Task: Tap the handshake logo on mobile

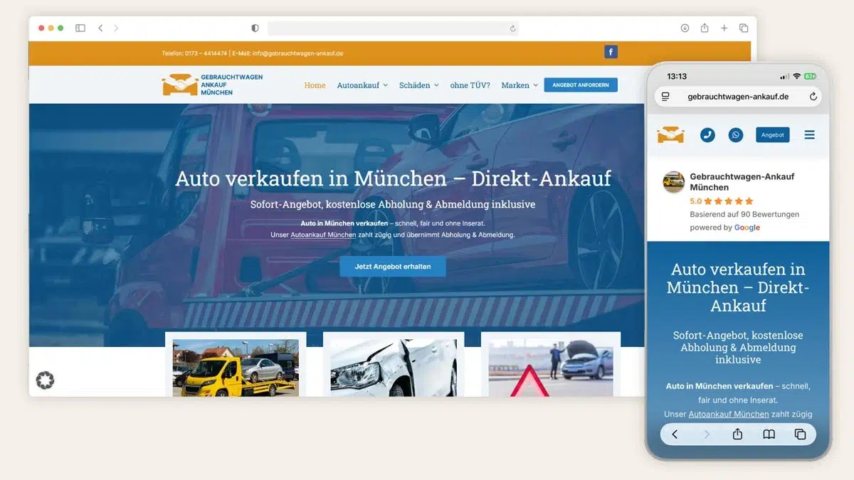Action: pos(670,135)
